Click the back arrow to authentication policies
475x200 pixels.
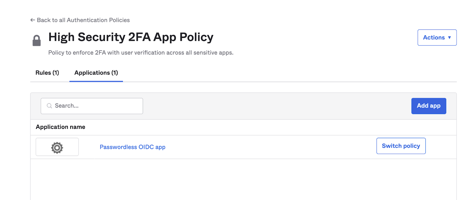(32, 20)
